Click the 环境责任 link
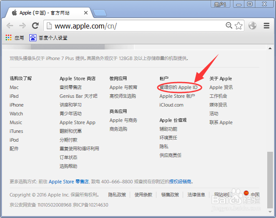Viewport: 276px width, 218px height. (168, 138)
